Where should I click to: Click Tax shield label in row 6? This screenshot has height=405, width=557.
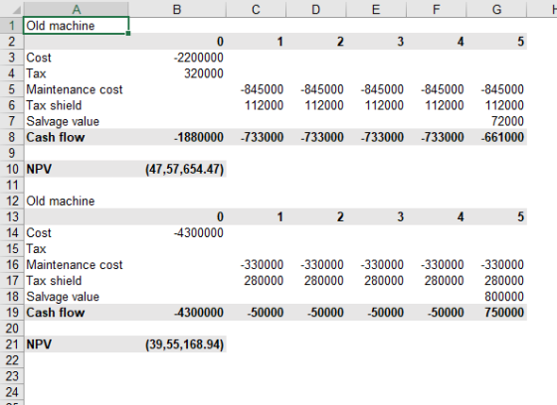54,105
